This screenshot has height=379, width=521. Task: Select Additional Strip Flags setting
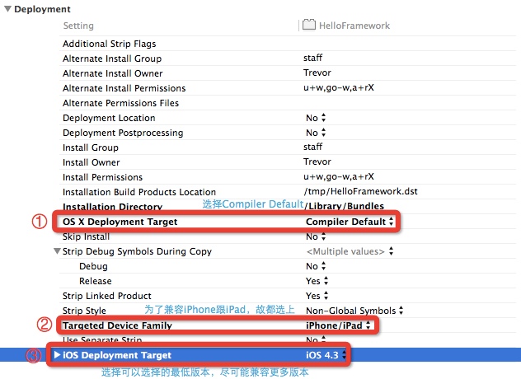110,44
